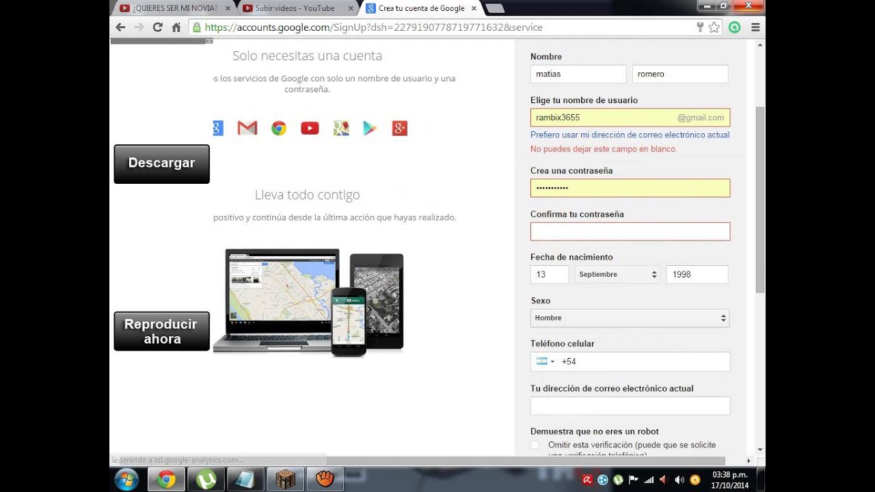Click the green extension icon in toolbar
The image size is (875, 492).
pyautogui.click(x=735, y=27)
